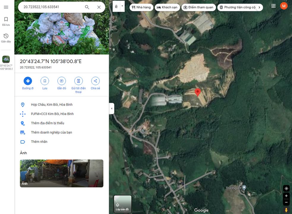Open Thêm nhãn to add a label

[x=39, y=142]
